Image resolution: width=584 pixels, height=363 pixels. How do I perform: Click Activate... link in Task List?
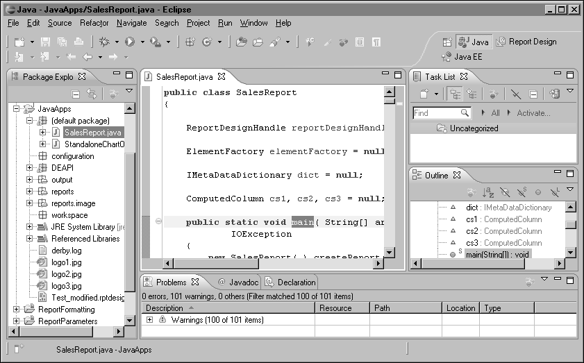point(533,113)
